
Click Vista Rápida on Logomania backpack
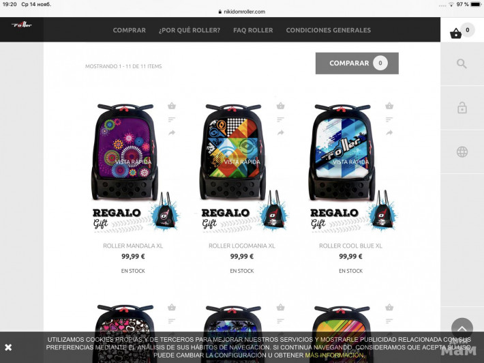tap(242, 162)
